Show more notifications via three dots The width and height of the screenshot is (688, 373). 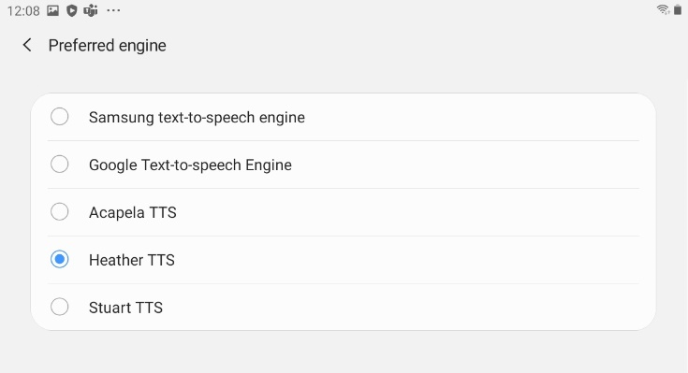click(113, 10)
